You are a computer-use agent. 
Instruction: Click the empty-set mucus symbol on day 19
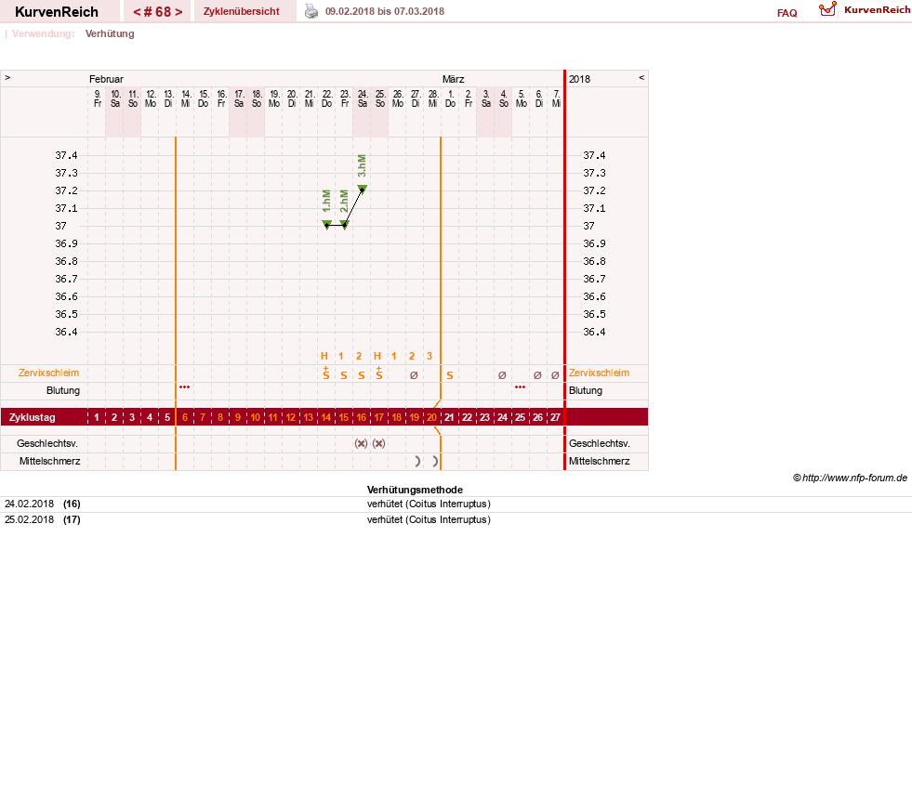coord(414,375)
